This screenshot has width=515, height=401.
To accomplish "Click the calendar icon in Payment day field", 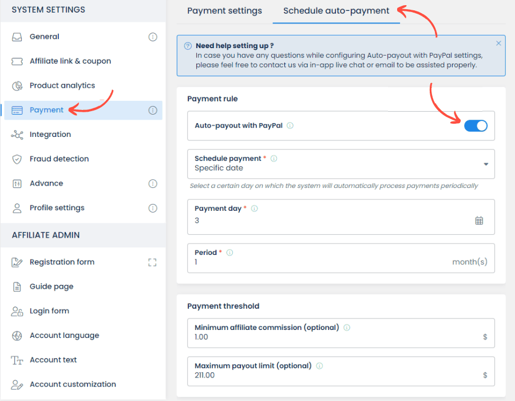I will 479,221.
